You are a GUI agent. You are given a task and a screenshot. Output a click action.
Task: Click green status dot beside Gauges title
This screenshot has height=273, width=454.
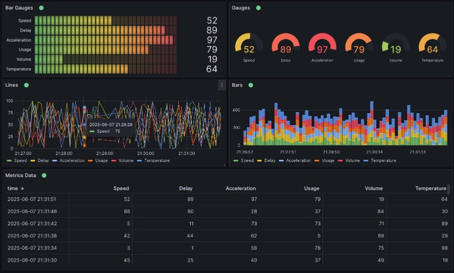259,8
